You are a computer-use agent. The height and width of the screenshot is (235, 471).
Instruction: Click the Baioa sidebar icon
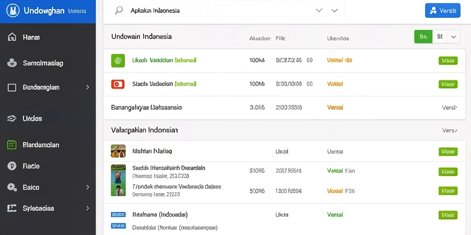(x=11, y=187)
